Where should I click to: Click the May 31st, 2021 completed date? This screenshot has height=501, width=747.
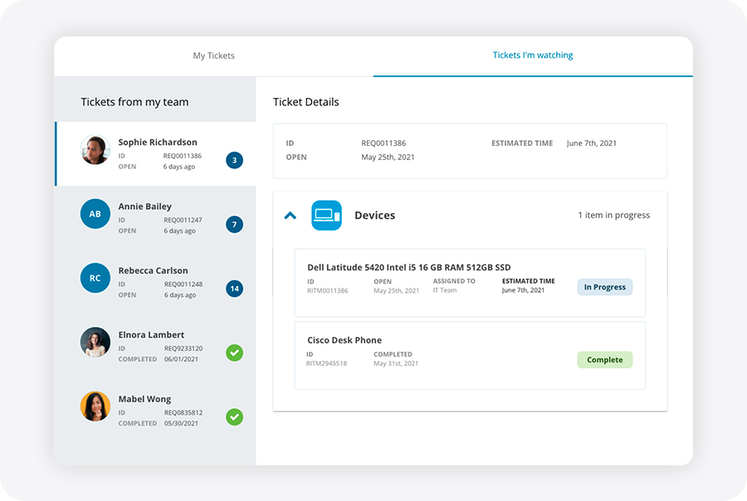click(x=396, y=363)
